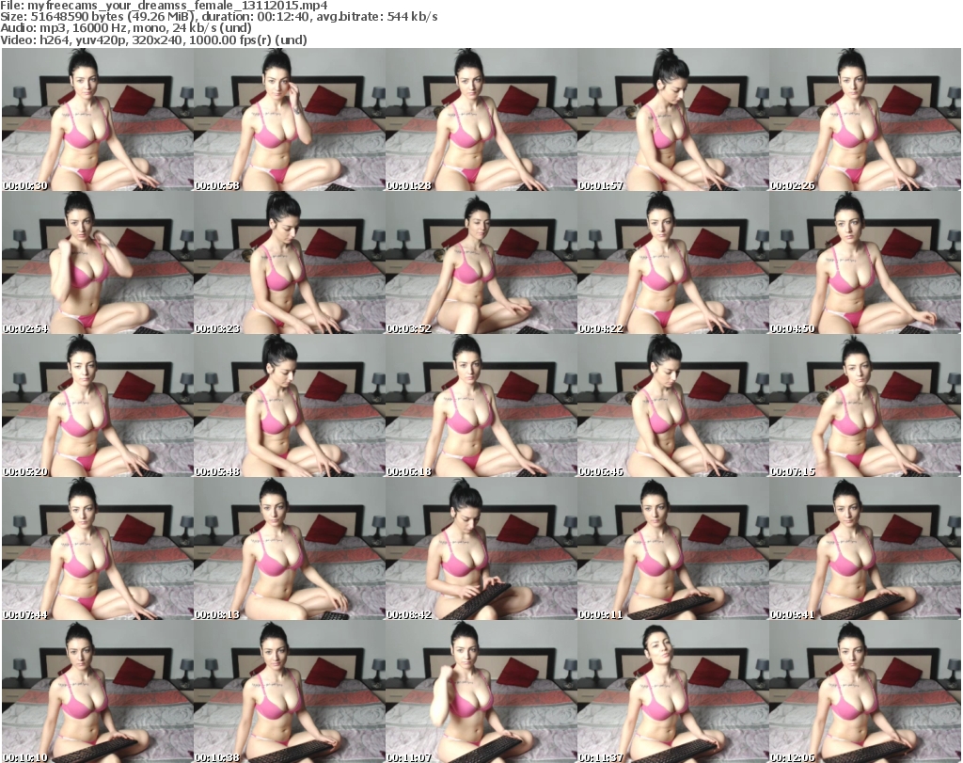Image resolution: width=963 pixels, height=763 pixels.
Task: Click the Size line showing 49.26 MiB
Action: point(218,17)
